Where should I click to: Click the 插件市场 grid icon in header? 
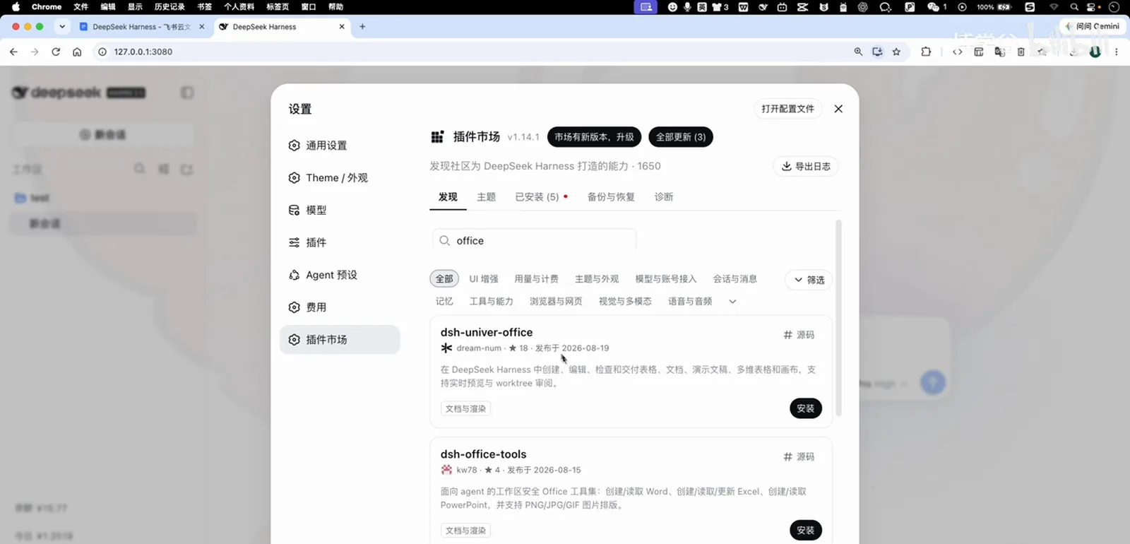click(x=437, y=137)
